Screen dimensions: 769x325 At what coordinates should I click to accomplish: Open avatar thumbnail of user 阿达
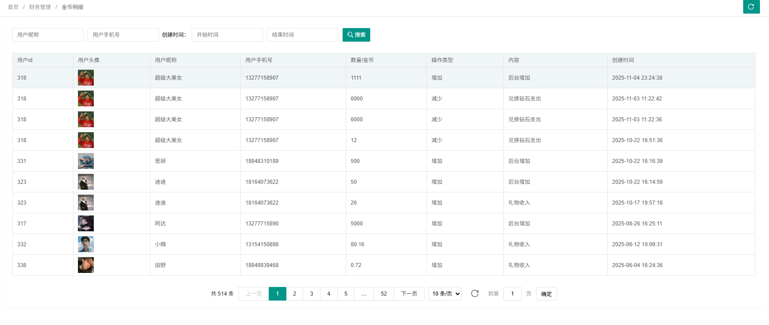pos(86,224)
